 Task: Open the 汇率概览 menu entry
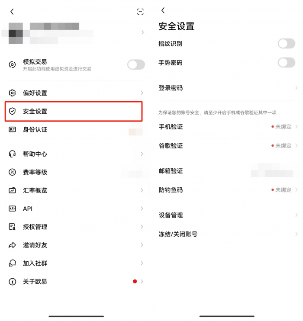coord(76,190)
